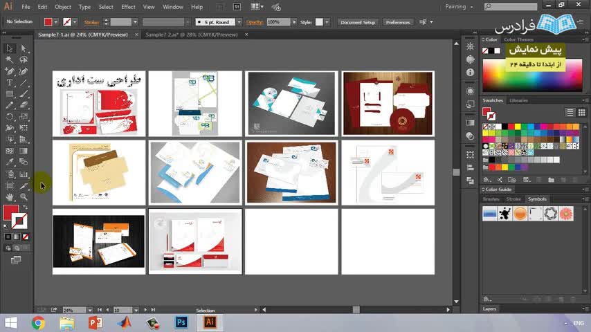Screen dimensions: 591x332
Task: Choose None swatch in Color panel
Action: click(x=485, y=51)
